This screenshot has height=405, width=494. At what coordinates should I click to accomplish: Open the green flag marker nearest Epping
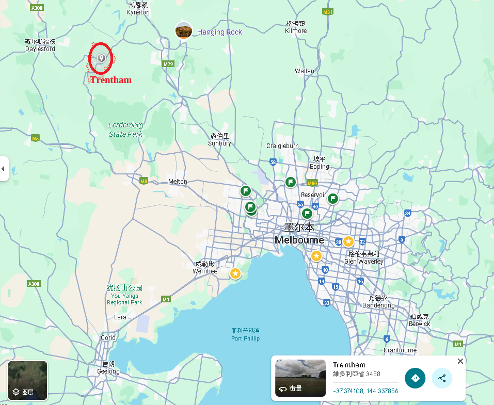click(291, 182)
